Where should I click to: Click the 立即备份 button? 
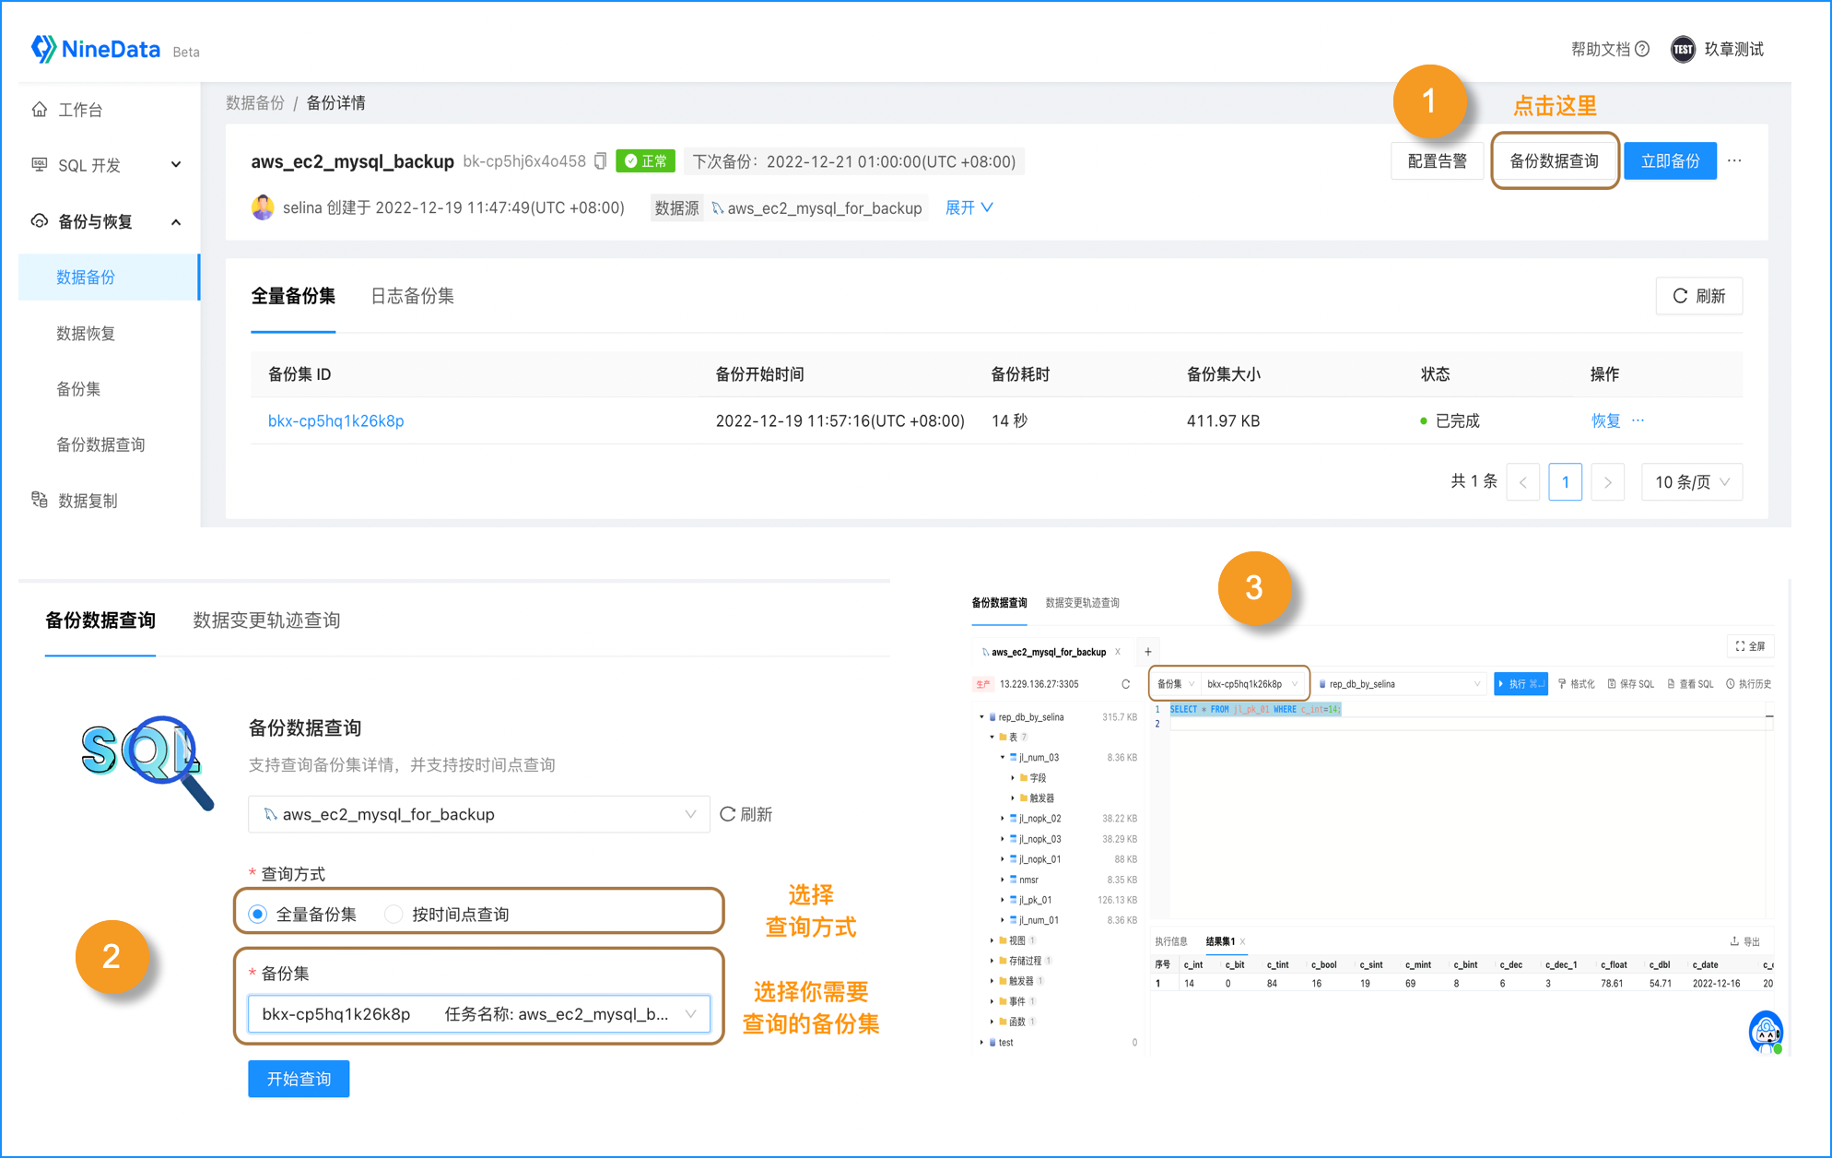tap(1670, 160)
